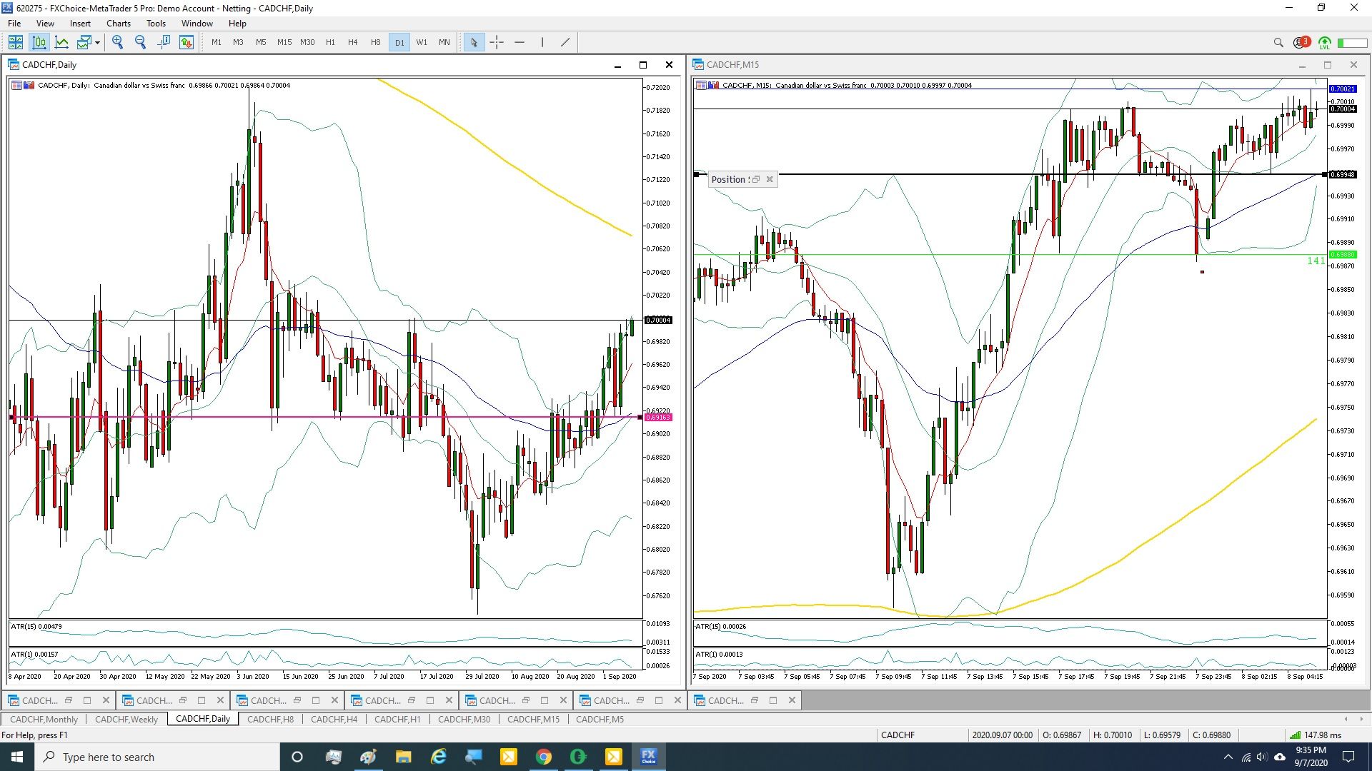Switch to the line chart icon

click(x=62, y=42)
